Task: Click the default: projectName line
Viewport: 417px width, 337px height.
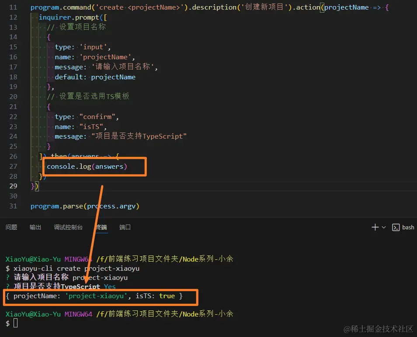Action: [x=95, y=77]
